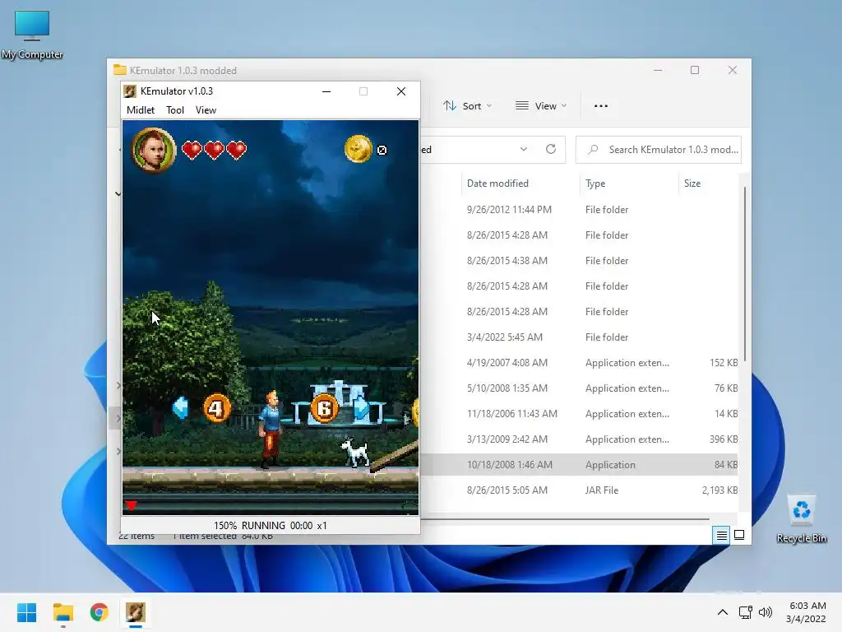Open the volume icon in system tray
The height and width of the screenshot is (632, 842).
pyautogui.click(x=766, y=612)
